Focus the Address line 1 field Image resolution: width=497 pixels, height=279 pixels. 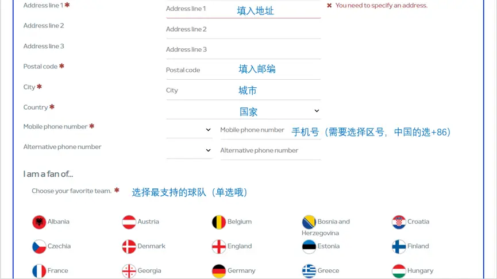244,9
